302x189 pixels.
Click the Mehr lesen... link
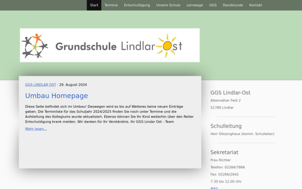click(36, 129)
